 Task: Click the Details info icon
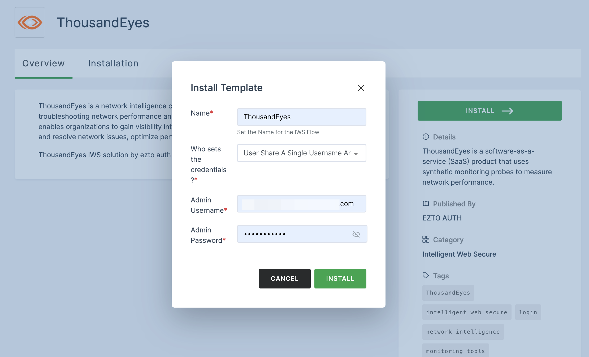click(426, 137)
